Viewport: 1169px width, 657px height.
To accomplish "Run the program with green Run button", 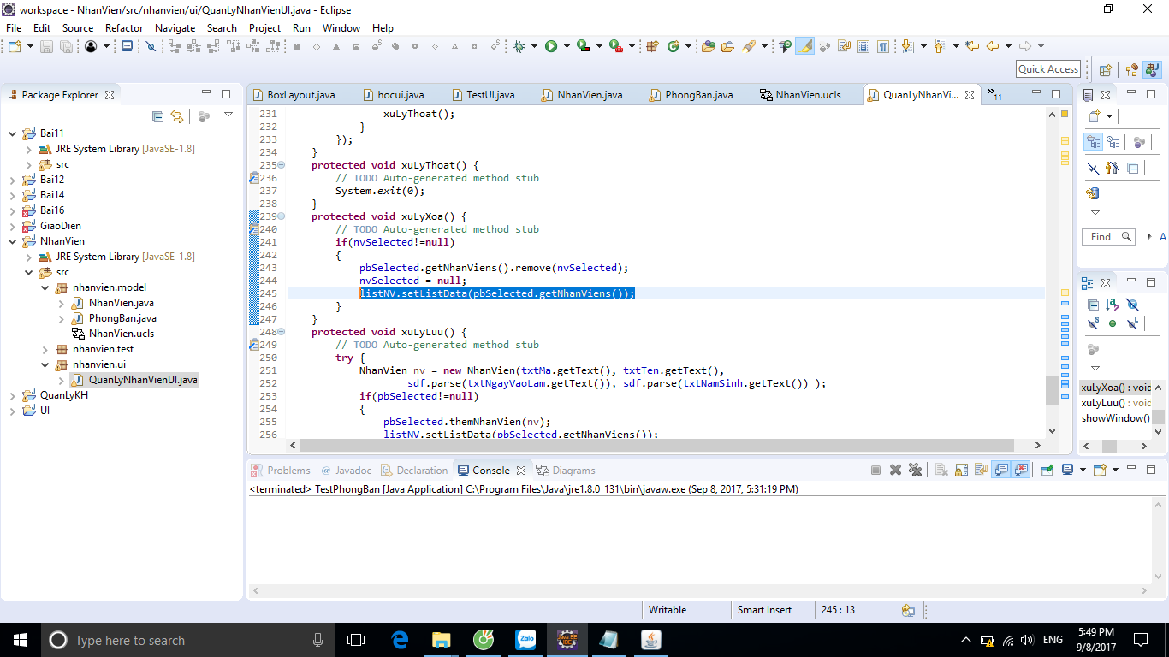I will [x=551, y=46].
